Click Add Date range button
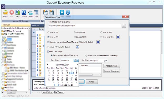This screenshot has width=164, height=99. click(112, 66)
